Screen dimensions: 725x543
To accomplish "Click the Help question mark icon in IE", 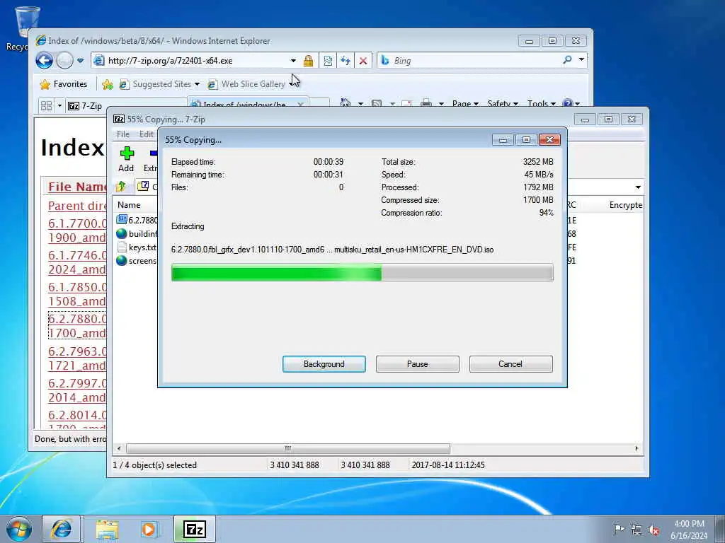I will point(568,103).
